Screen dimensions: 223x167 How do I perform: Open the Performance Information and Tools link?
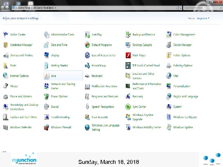pyautogui.click(x=147, y=86)
